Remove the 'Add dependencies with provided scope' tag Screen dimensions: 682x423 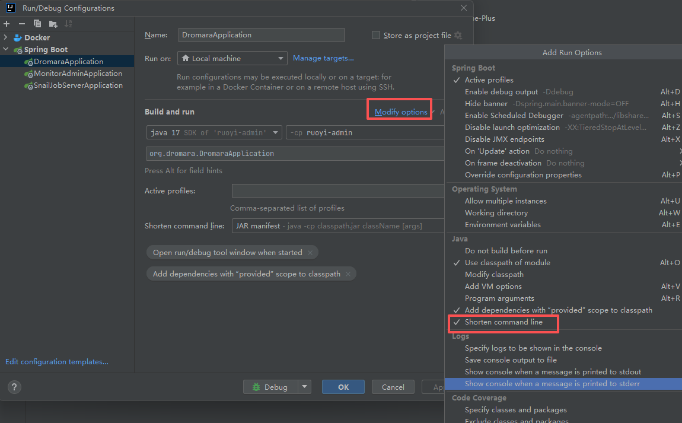tap(348, 274)
